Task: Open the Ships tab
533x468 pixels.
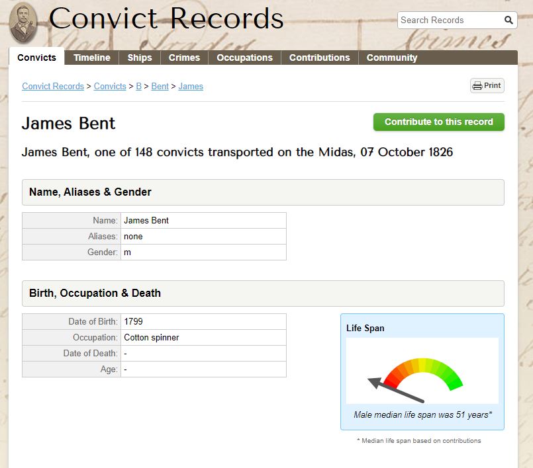Action: 139,58
